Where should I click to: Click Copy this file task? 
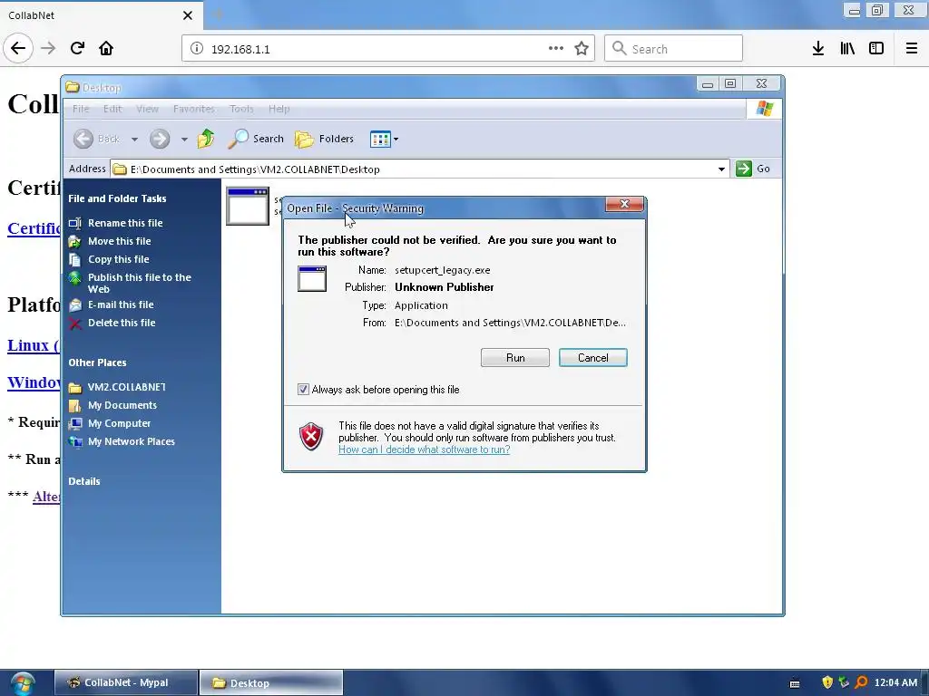click(119, 259)
